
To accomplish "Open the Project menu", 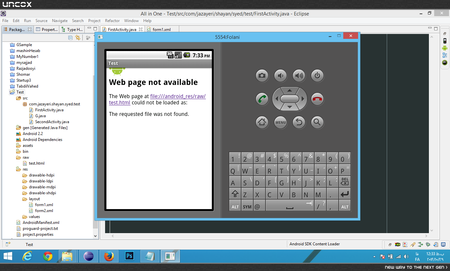I will [94, 20].
